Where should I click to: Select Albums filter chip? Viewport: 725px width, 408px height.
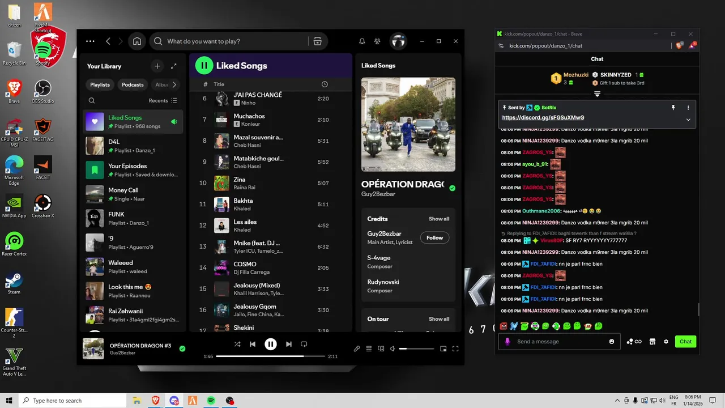[x=161, y=84]
